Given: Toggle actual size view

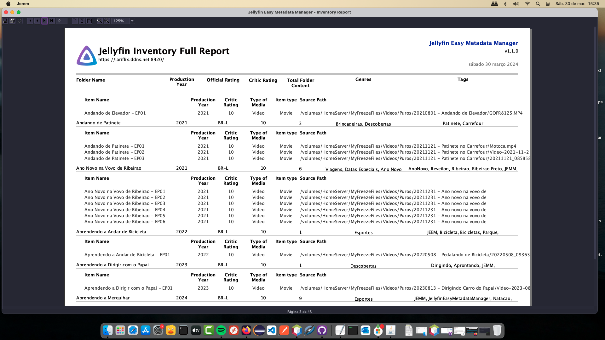Looking at the screenshot, I should tap(75, 21).
